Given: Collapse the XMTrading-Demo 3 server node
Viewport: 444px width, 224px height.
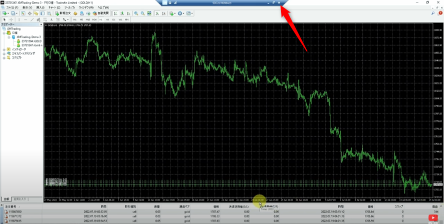Looking at the screenshot, I should point(9,37).
